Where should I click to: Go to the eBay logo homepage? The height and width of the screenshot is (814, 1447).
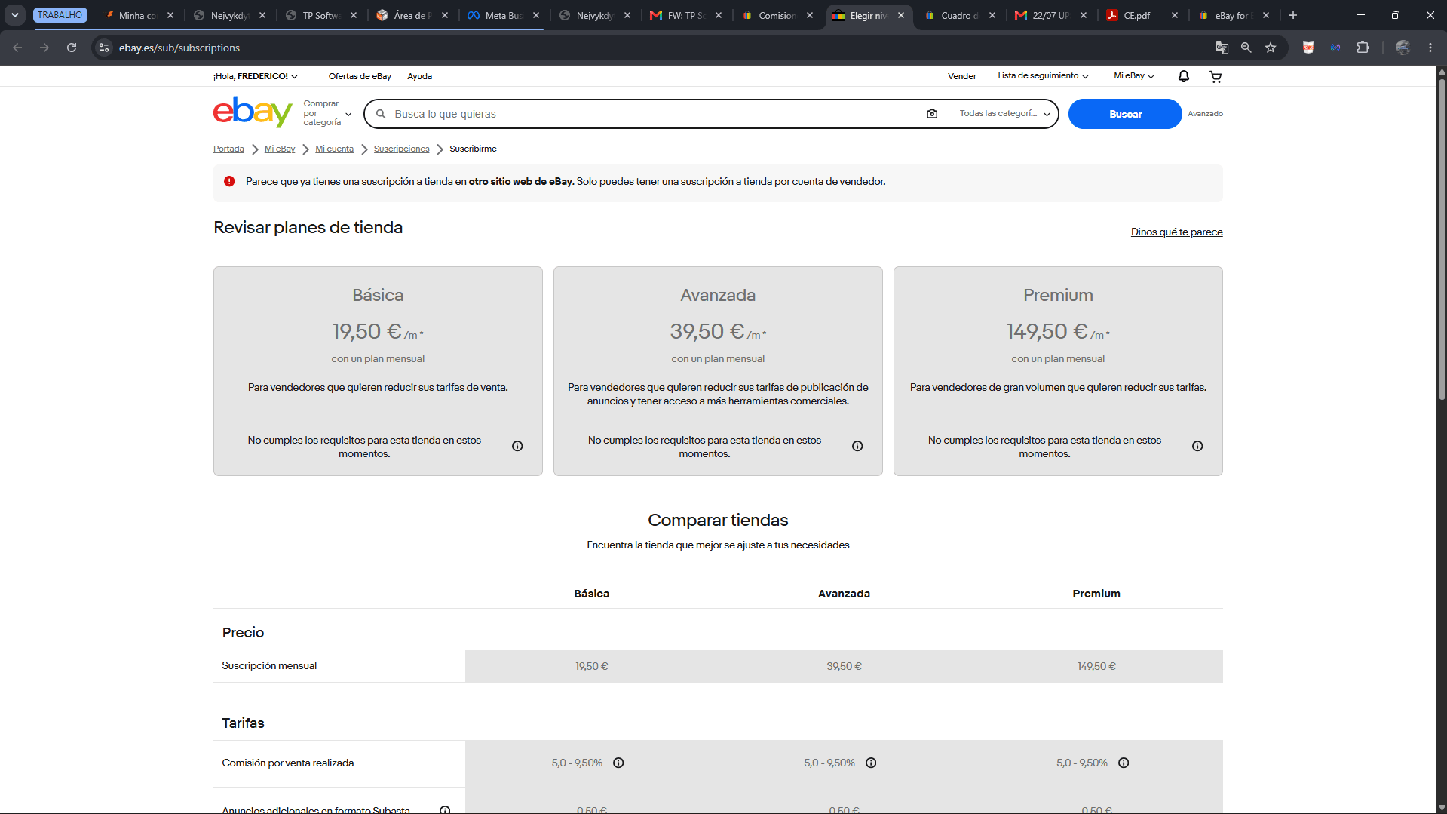253,112
